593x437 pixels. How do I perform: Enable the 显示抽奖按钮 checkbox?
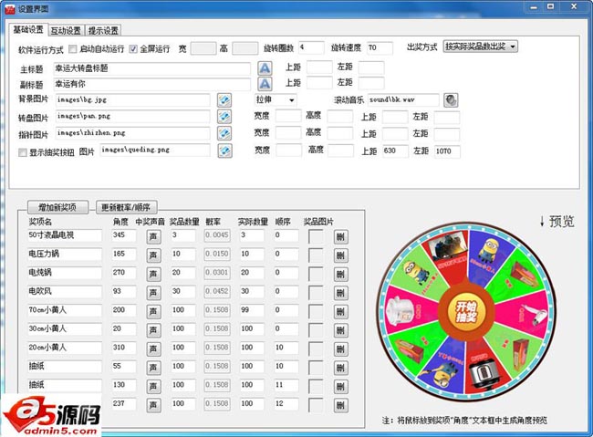[23, 152]
